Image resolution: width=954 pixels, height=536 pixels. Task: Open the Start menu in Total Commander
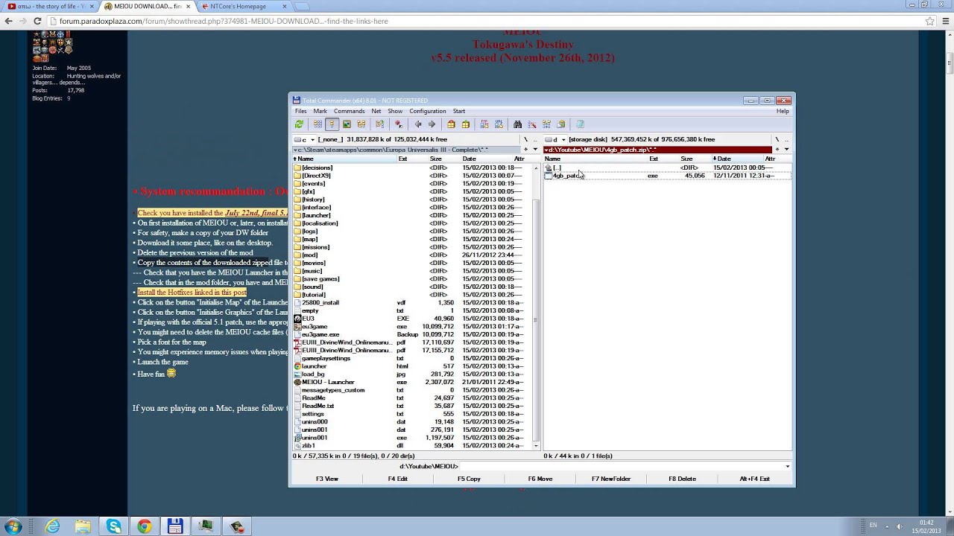tap(459, 111)
